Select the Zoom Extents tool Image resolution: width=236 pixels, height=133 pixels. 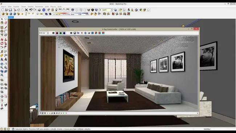[x=2, y=75]
